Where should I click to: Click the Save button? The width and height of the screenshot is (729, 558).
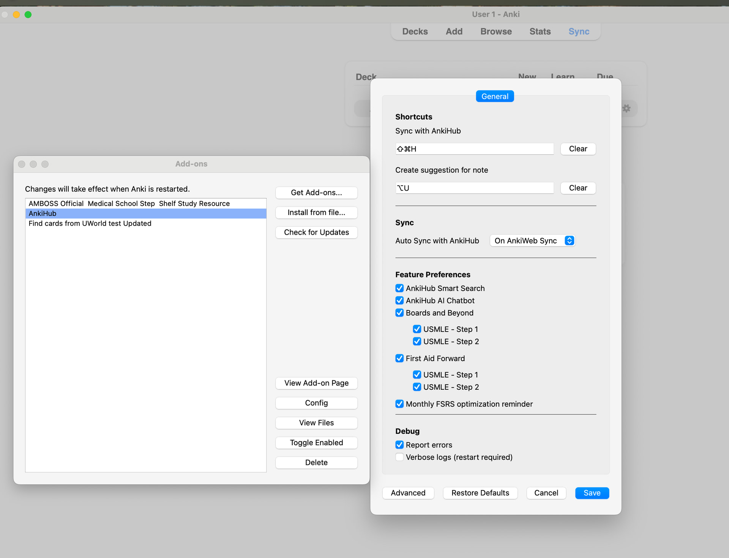[592, 493]
